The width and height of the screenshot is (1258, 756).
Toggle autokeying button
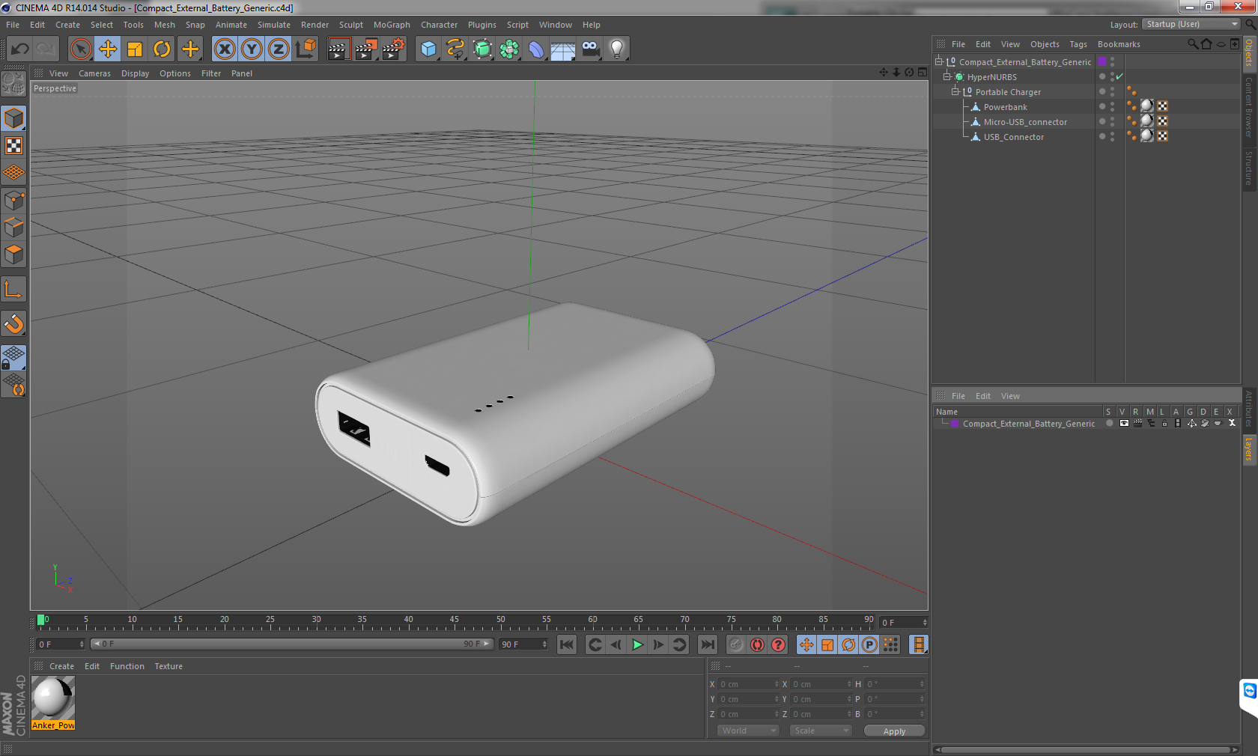coord(757,644)
